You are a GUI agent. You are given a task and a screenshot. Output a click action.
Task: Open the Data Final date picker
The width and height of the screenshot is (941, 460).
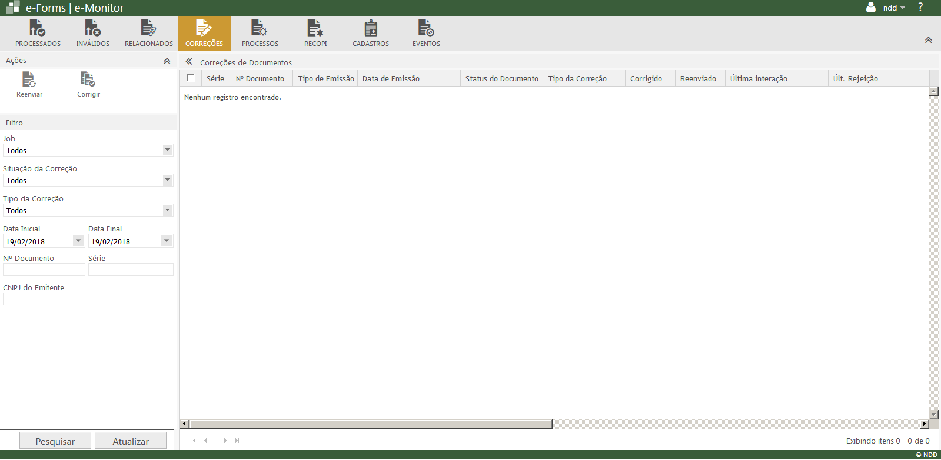click(167, 241)
